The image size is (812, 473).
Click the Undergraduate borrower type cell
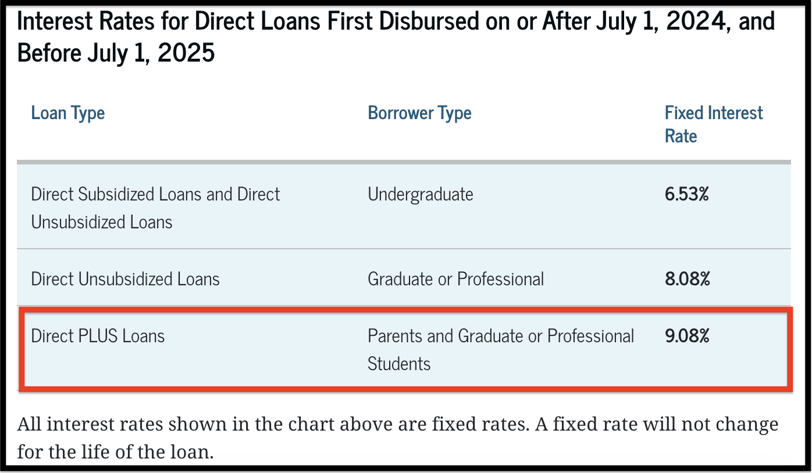pos(421,194)
